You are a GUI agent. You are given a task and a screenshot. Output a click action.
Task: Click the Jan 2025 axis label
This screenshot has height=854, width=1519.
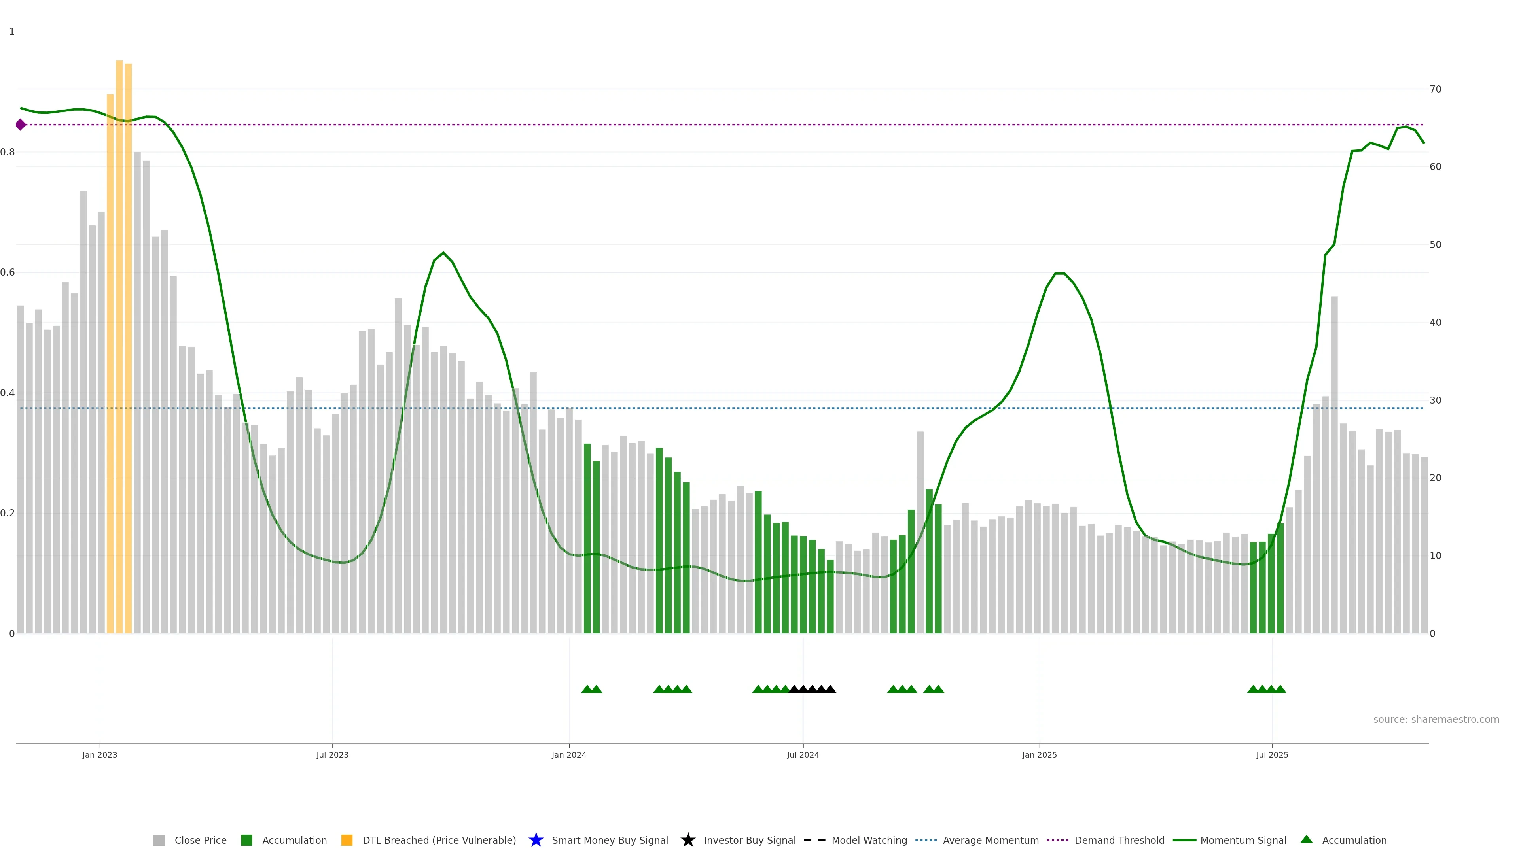(1039, 754)
